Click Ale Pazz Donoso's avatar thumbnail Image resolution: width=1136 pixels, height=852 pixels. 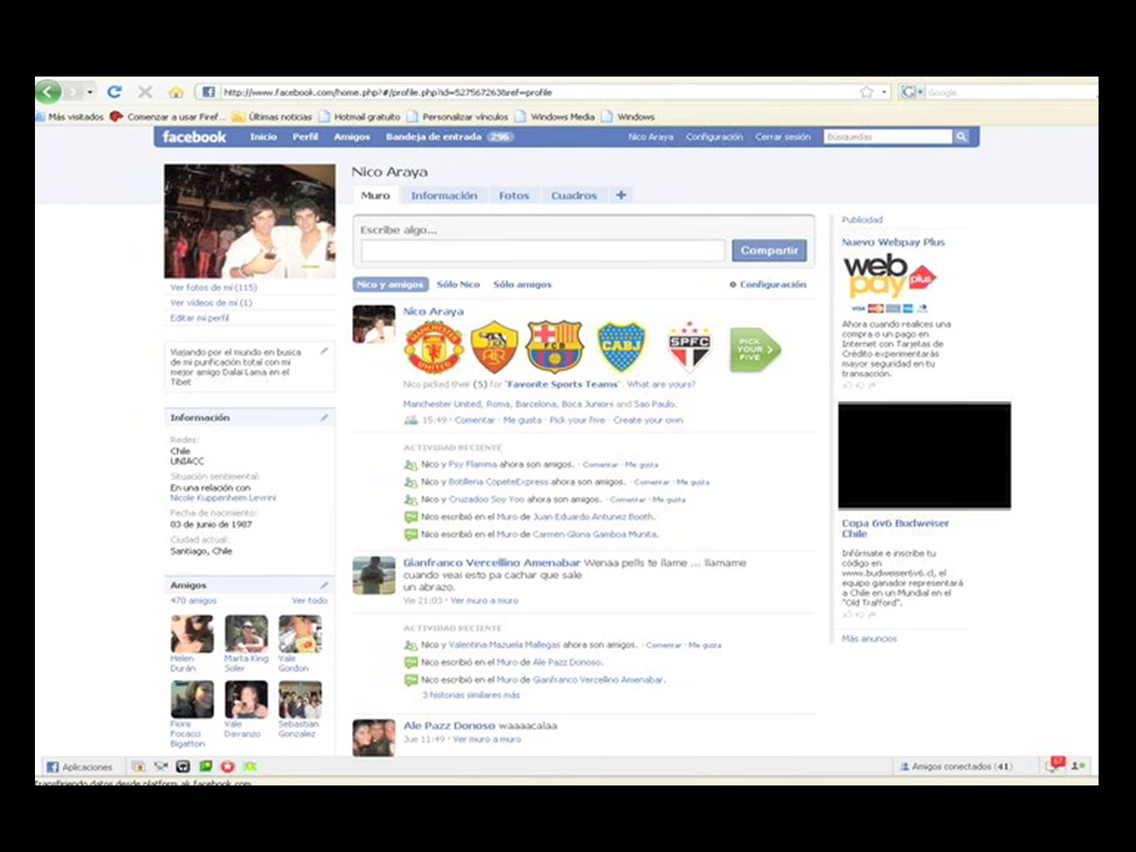374,737
